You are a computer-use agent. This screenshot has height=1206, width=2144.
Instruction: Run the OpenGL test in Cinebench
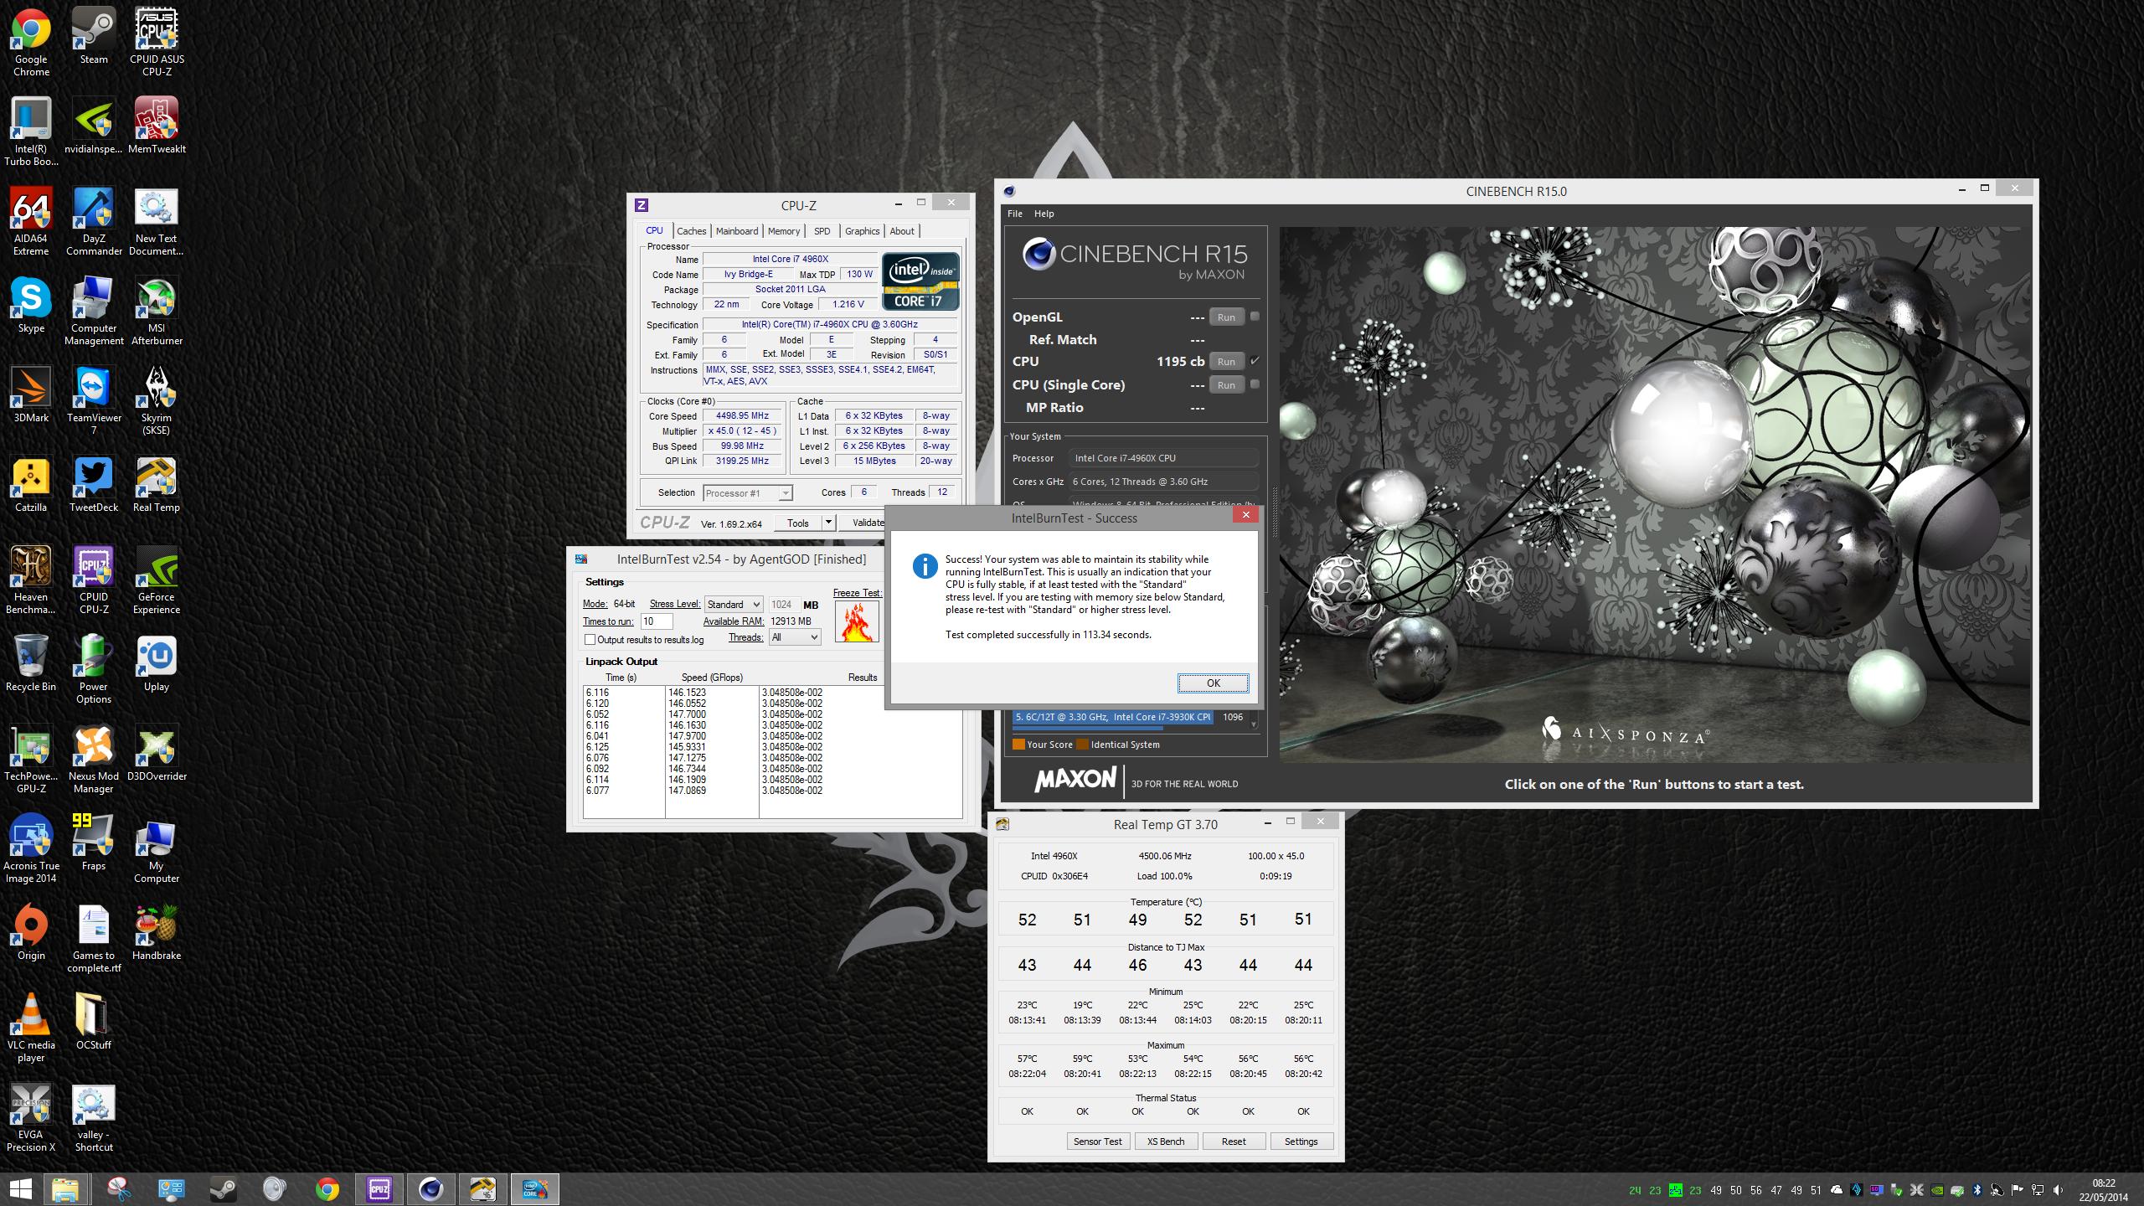pos(1226,317)
